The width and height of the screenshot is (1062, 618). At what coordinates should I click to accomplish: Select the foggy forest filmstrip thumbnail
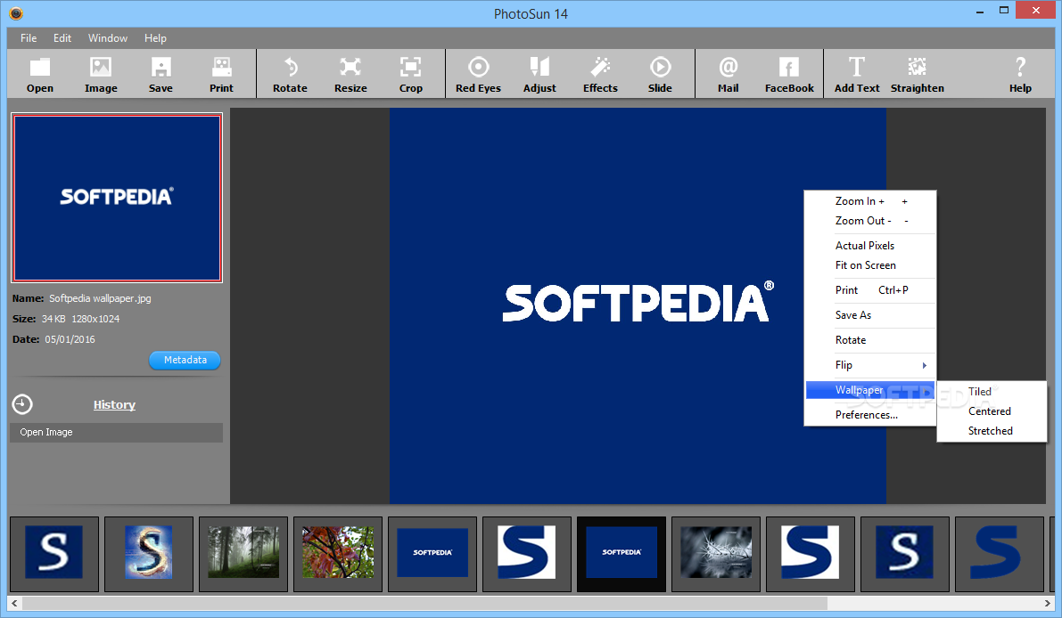tap(243, 553)
